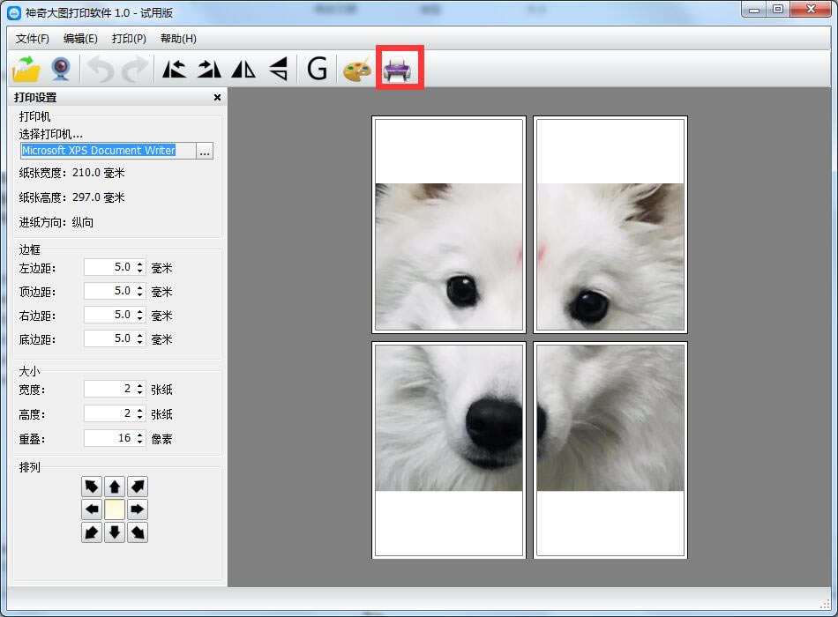Open the 文件(F) menu
The height and width of the screenshot is (617, 838).
[33, 39]
